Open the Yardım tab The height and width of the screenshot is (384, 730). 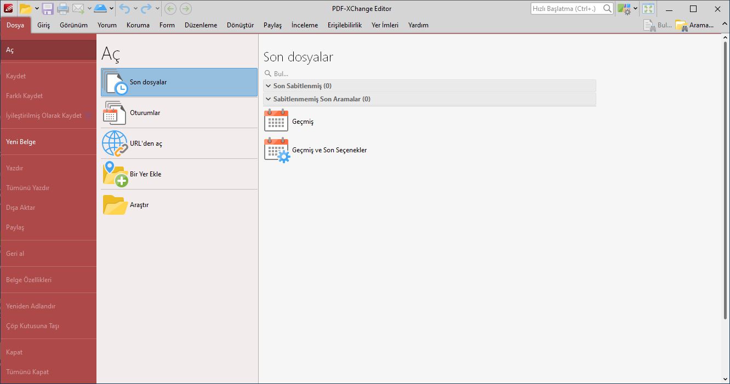[418, 25]
